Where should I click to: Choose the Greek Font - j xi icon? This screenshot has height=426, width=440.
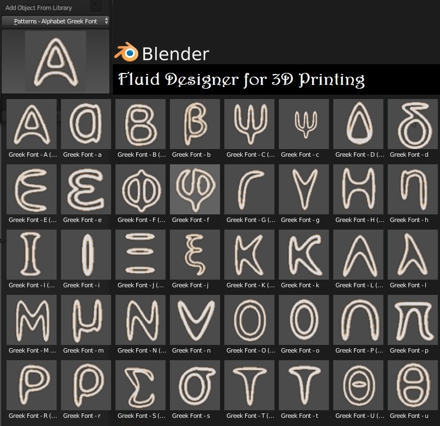(195, 255)
